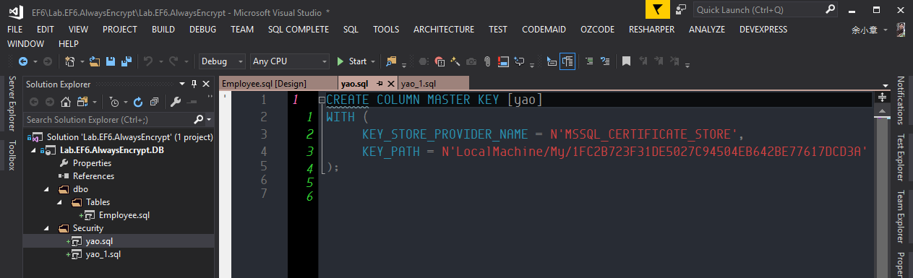
Task: Open the Server Explorer side panel
Action: tap(11, 105)
